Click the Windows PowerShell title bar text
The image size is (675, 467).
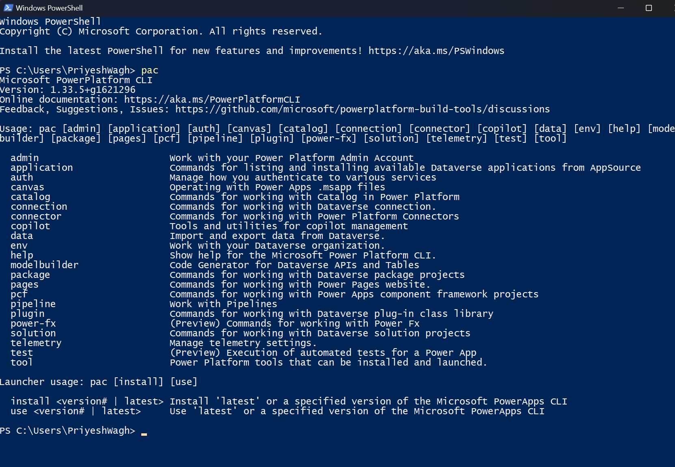[x=49, y=8]
